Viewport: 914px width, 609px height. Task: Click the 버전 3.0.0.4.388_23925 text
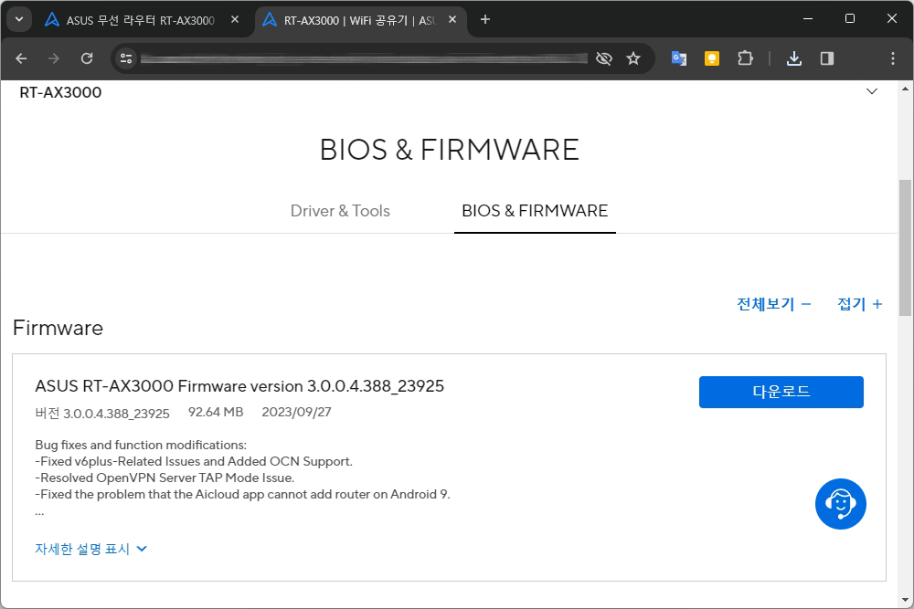tap(102, 414)
